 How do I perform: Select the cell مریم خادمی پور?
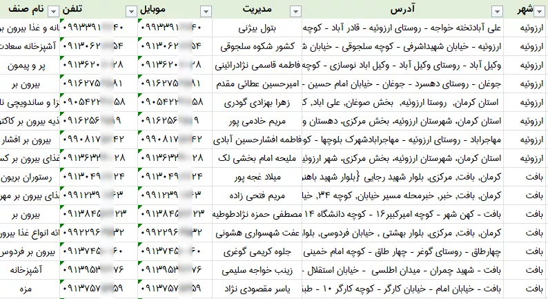(x=257, y=121)
